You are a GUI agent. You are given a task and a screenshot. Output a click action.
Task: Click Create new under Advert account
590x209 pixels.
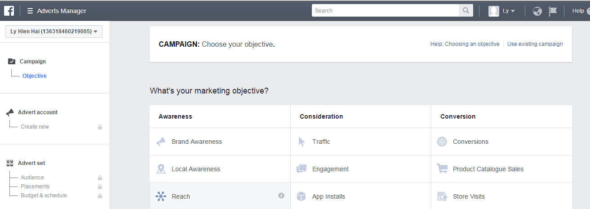(x=35, y=127)
